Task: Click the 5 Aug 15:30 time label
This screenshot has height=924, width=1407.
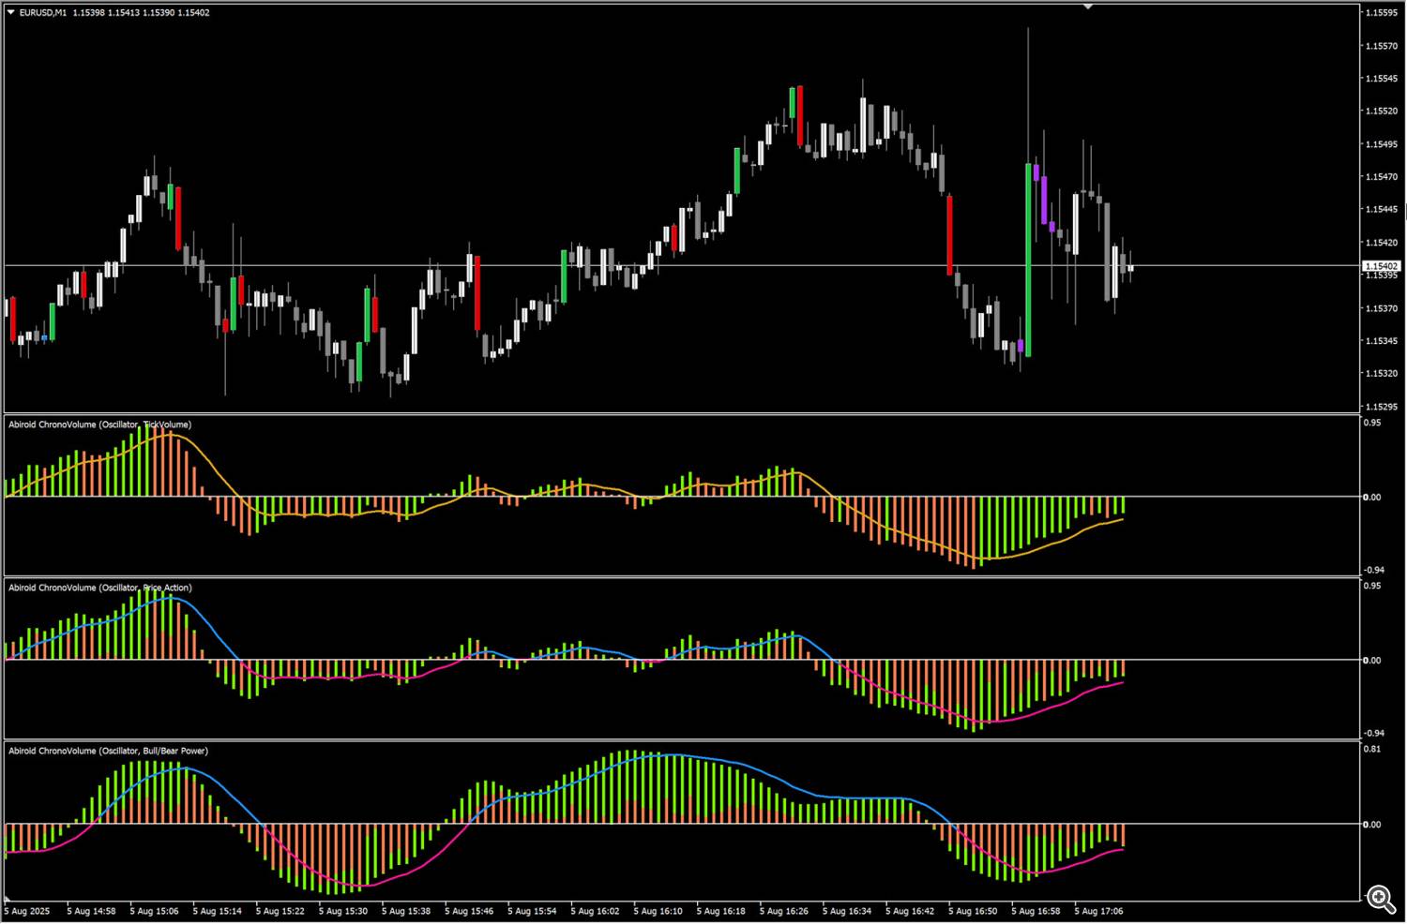Action: point(343,911)
